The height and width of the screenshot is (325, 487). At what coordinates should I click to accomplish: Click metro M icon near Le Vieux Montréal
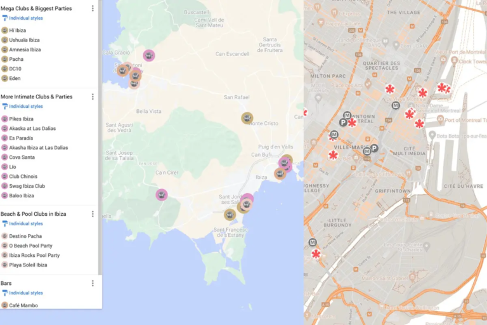click(x=396, y=105)
